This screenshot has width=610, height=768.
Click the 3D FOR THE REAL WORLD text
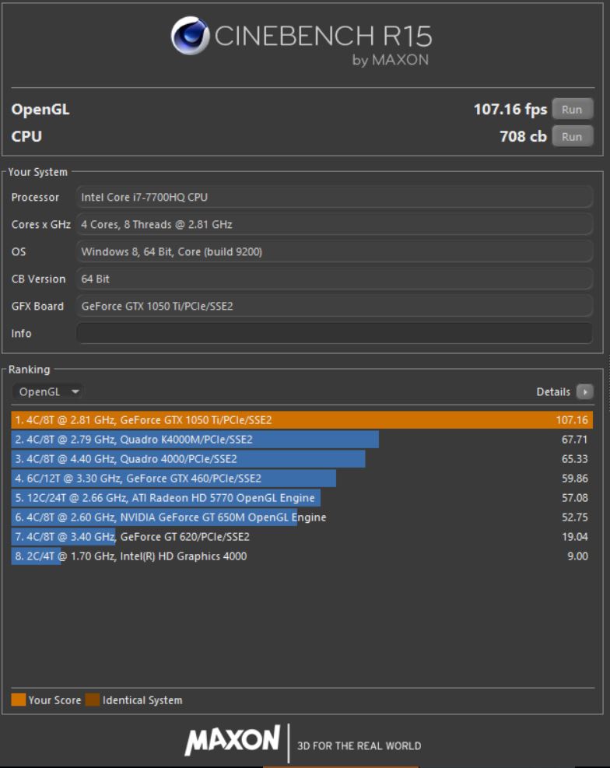pyautogui.click(x=359, y=745)
